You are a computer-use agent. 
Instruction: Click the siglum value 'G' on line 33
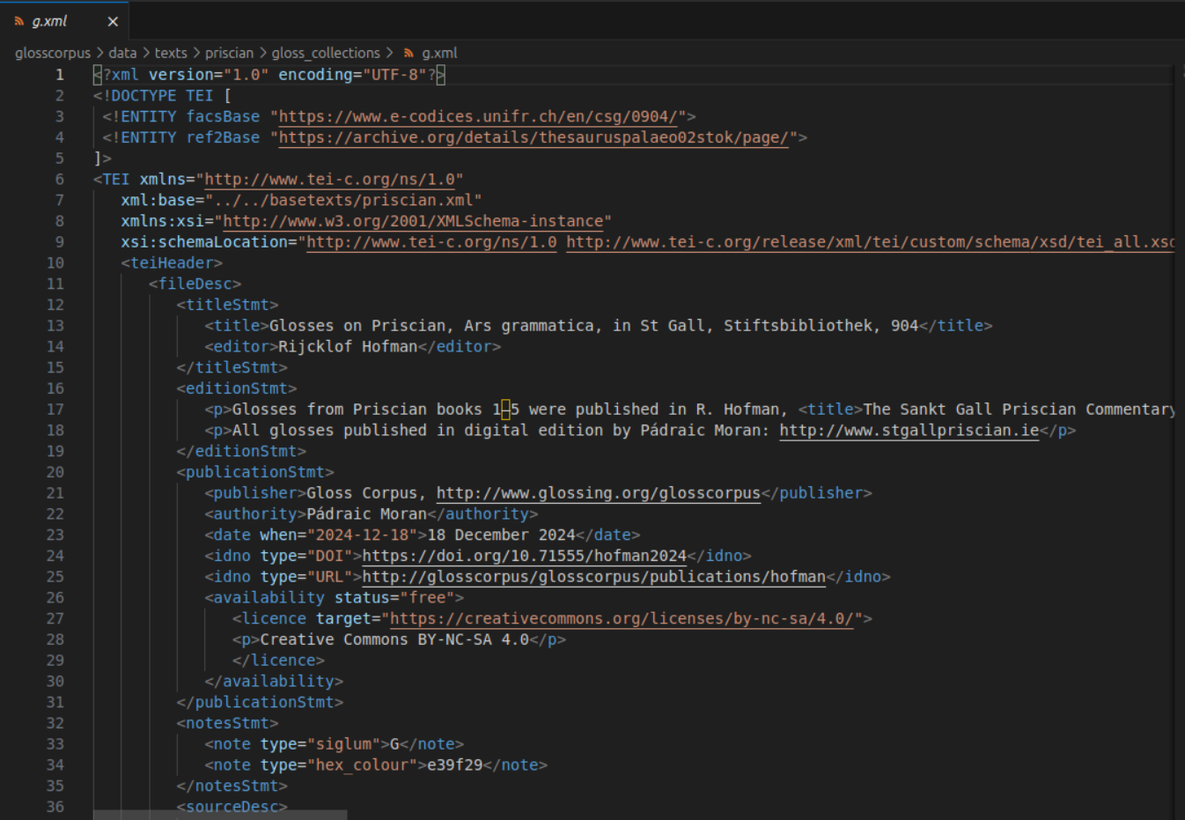pos(394,744)
